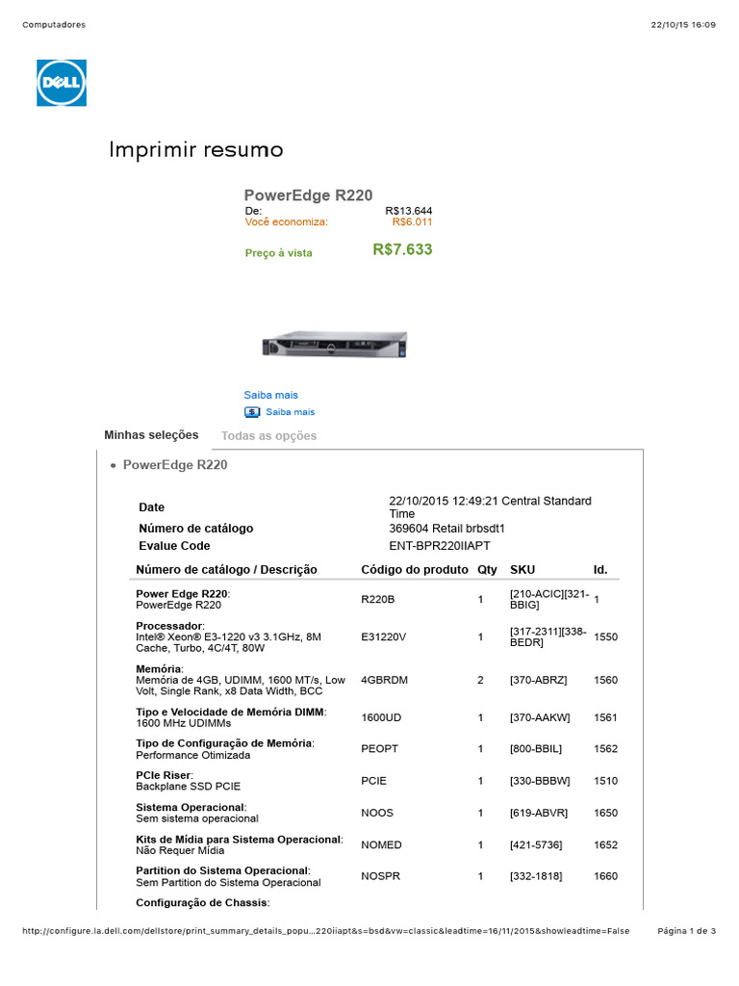This screenshot has height=986, width=739.
Task: Open Saiba mais link beside the dollar icon
Action: (290, 412)
